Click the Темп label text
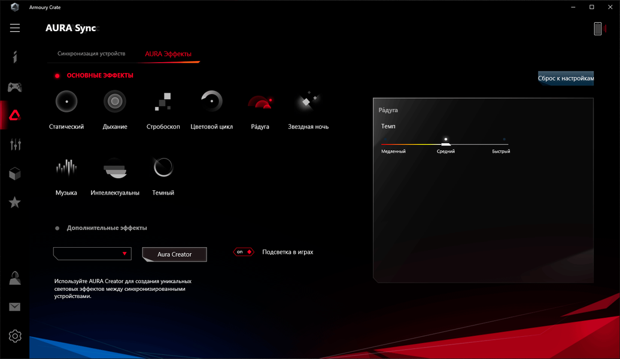 point(388,126)
